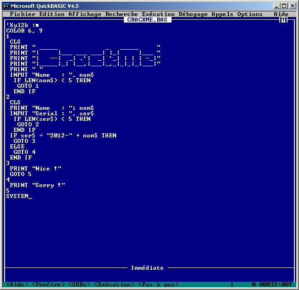Image resolution: width=299 pixels, height=290 pixels.
Task: Click inside the Immédiate window pane
Action: click(149, 275)
